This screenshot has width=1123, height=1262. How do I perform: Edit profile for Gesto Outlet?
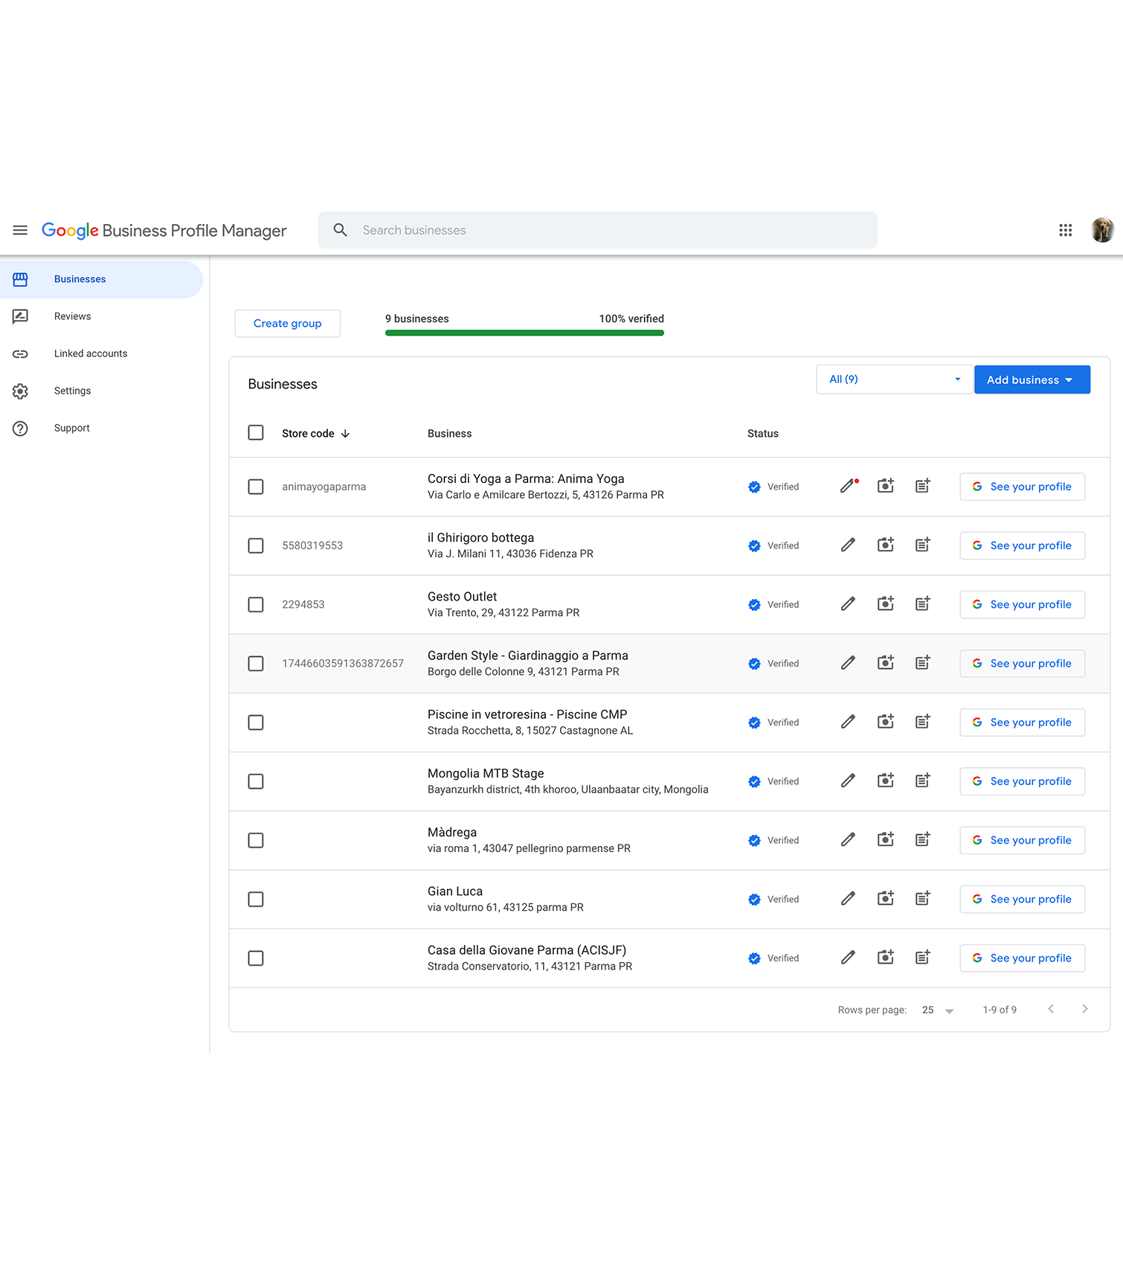848,604
